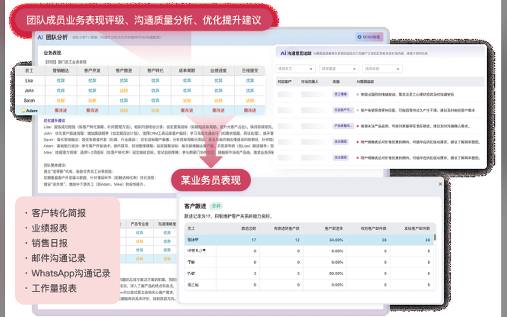Click Sarah's 达标 rating under 营销触达
This screenshot has height=317, width=507.
tap(61, 101)
